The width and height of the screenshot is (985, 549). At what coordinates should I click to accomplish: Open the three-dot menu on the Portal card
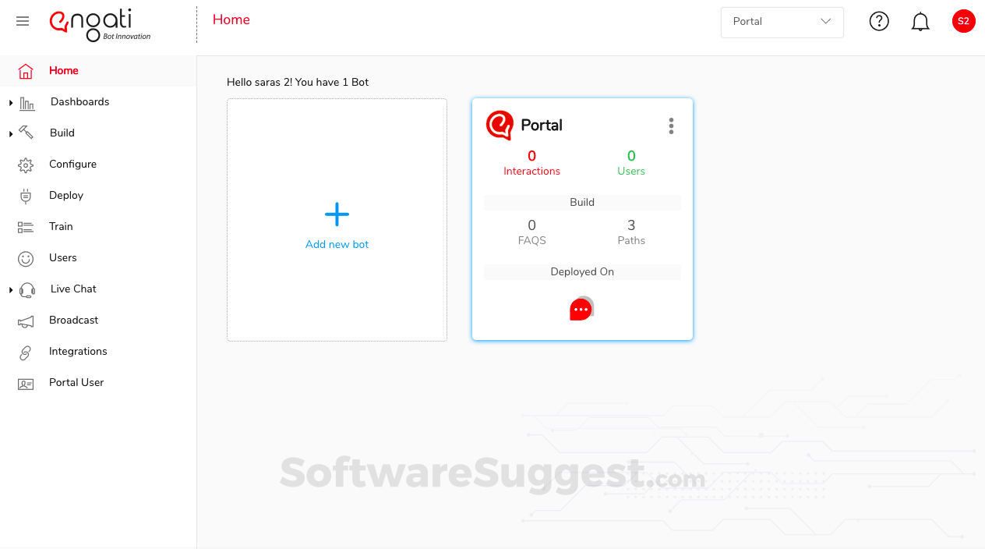[671, 125]
